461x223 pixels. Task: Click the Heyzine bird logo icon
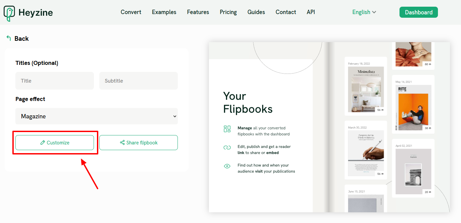pos(9,13)
